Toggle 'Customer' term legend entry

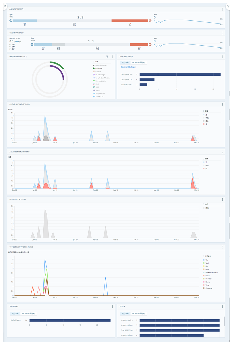[208, 288]
